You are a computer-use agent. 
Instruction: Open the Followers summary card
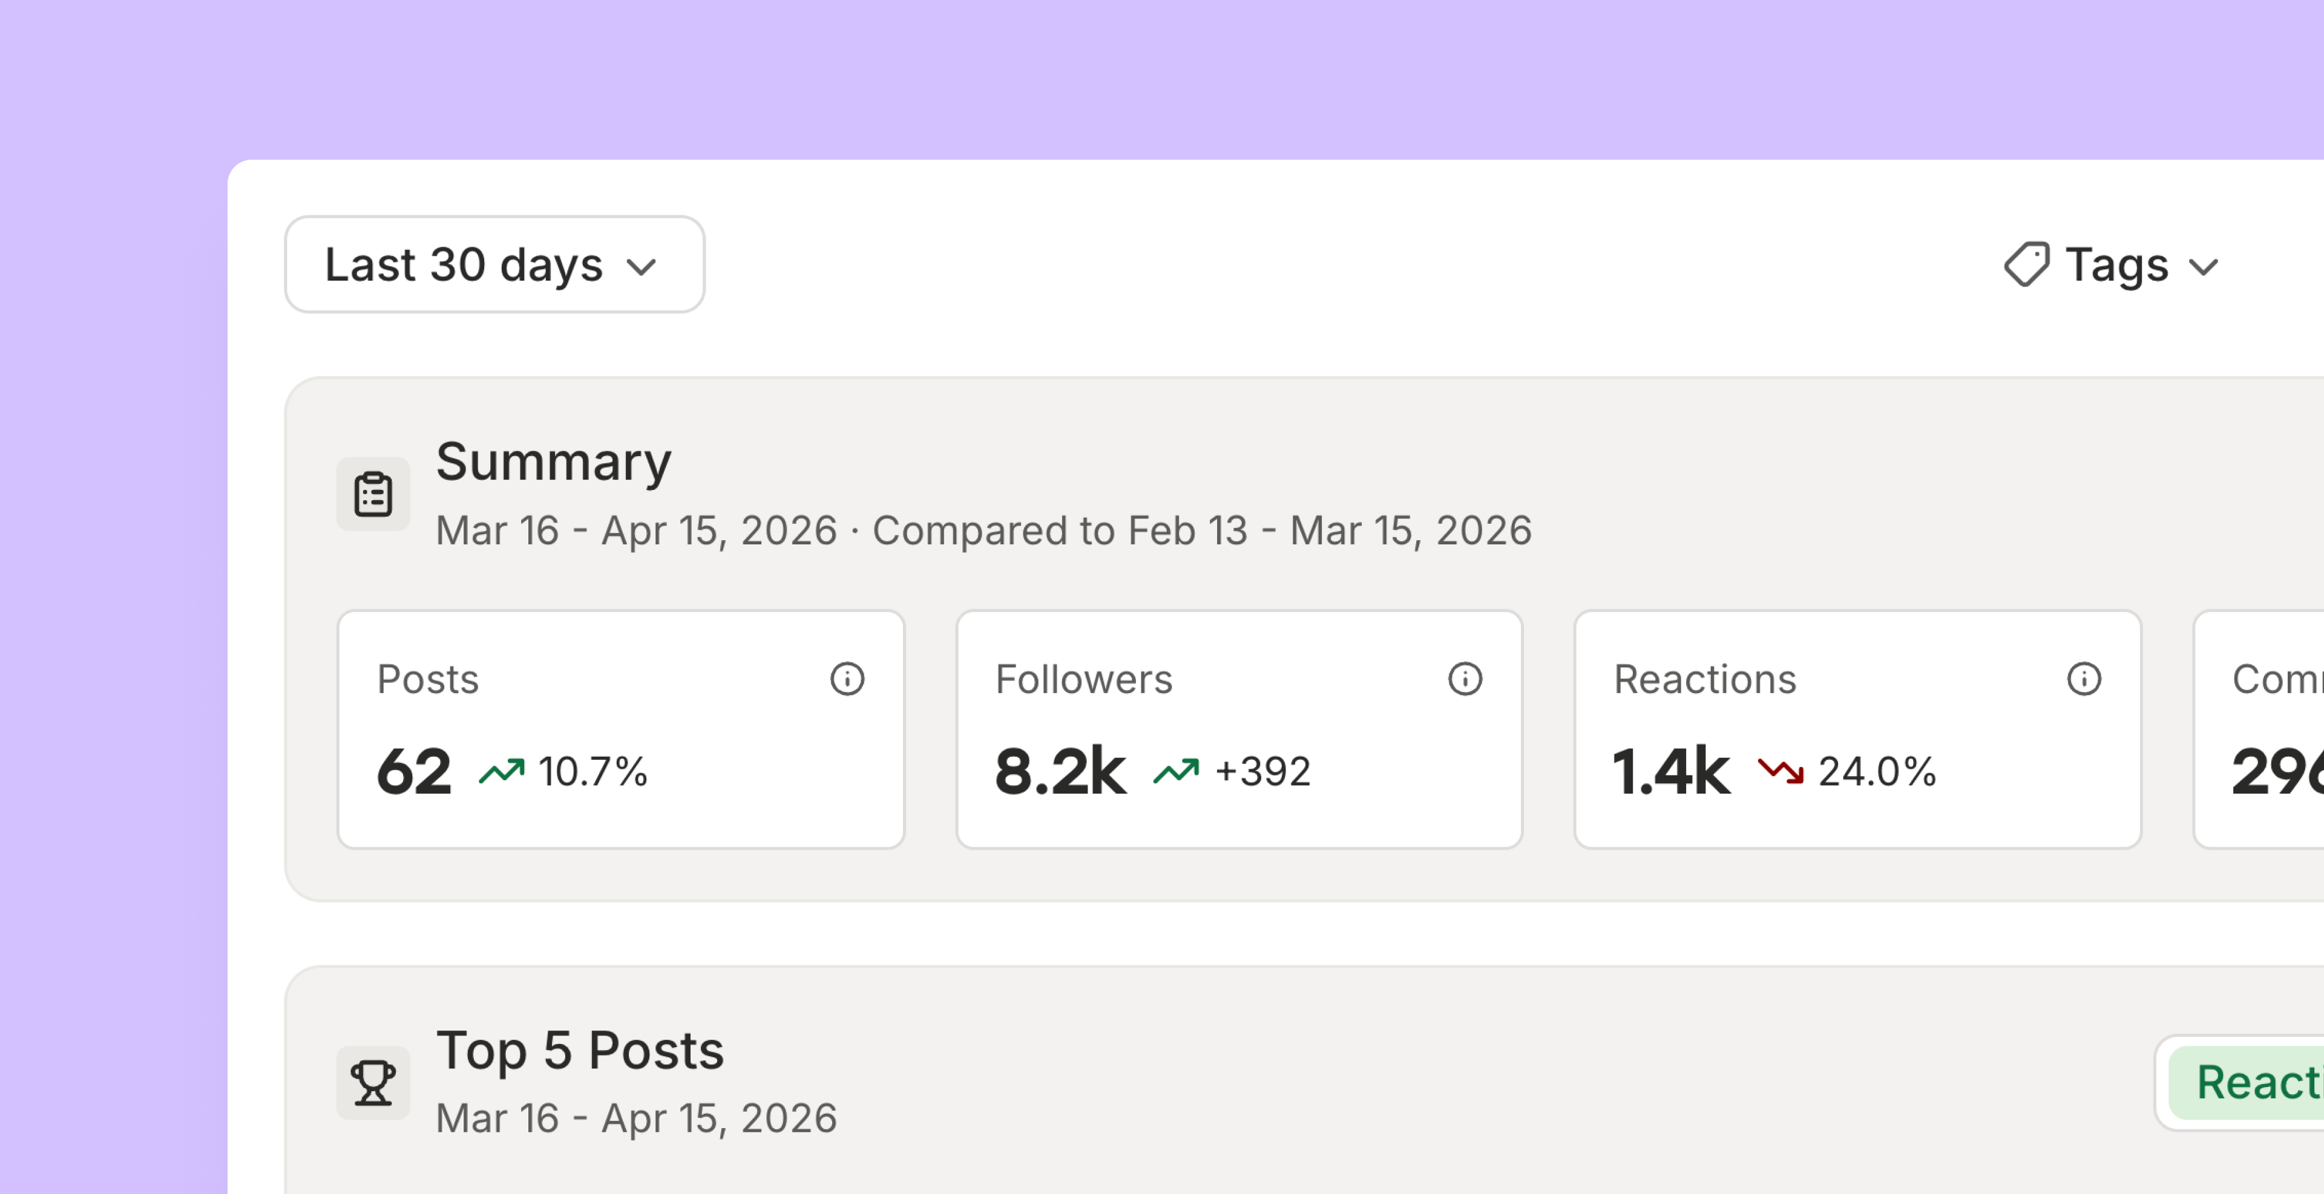point(1239,729)
